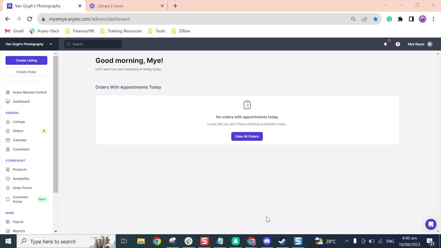Open File Explorer from the taskbar
This screenshot has height=248, width=441.
141,241
